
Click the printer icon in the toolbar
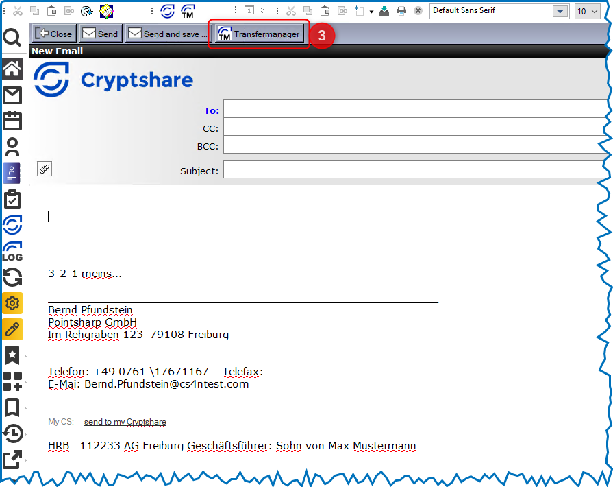coord(401,11)
